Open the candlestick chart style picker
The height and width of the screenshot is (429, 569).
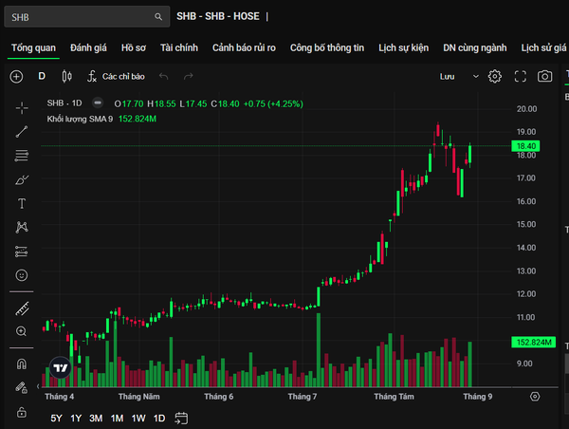[x=66, y=76]
